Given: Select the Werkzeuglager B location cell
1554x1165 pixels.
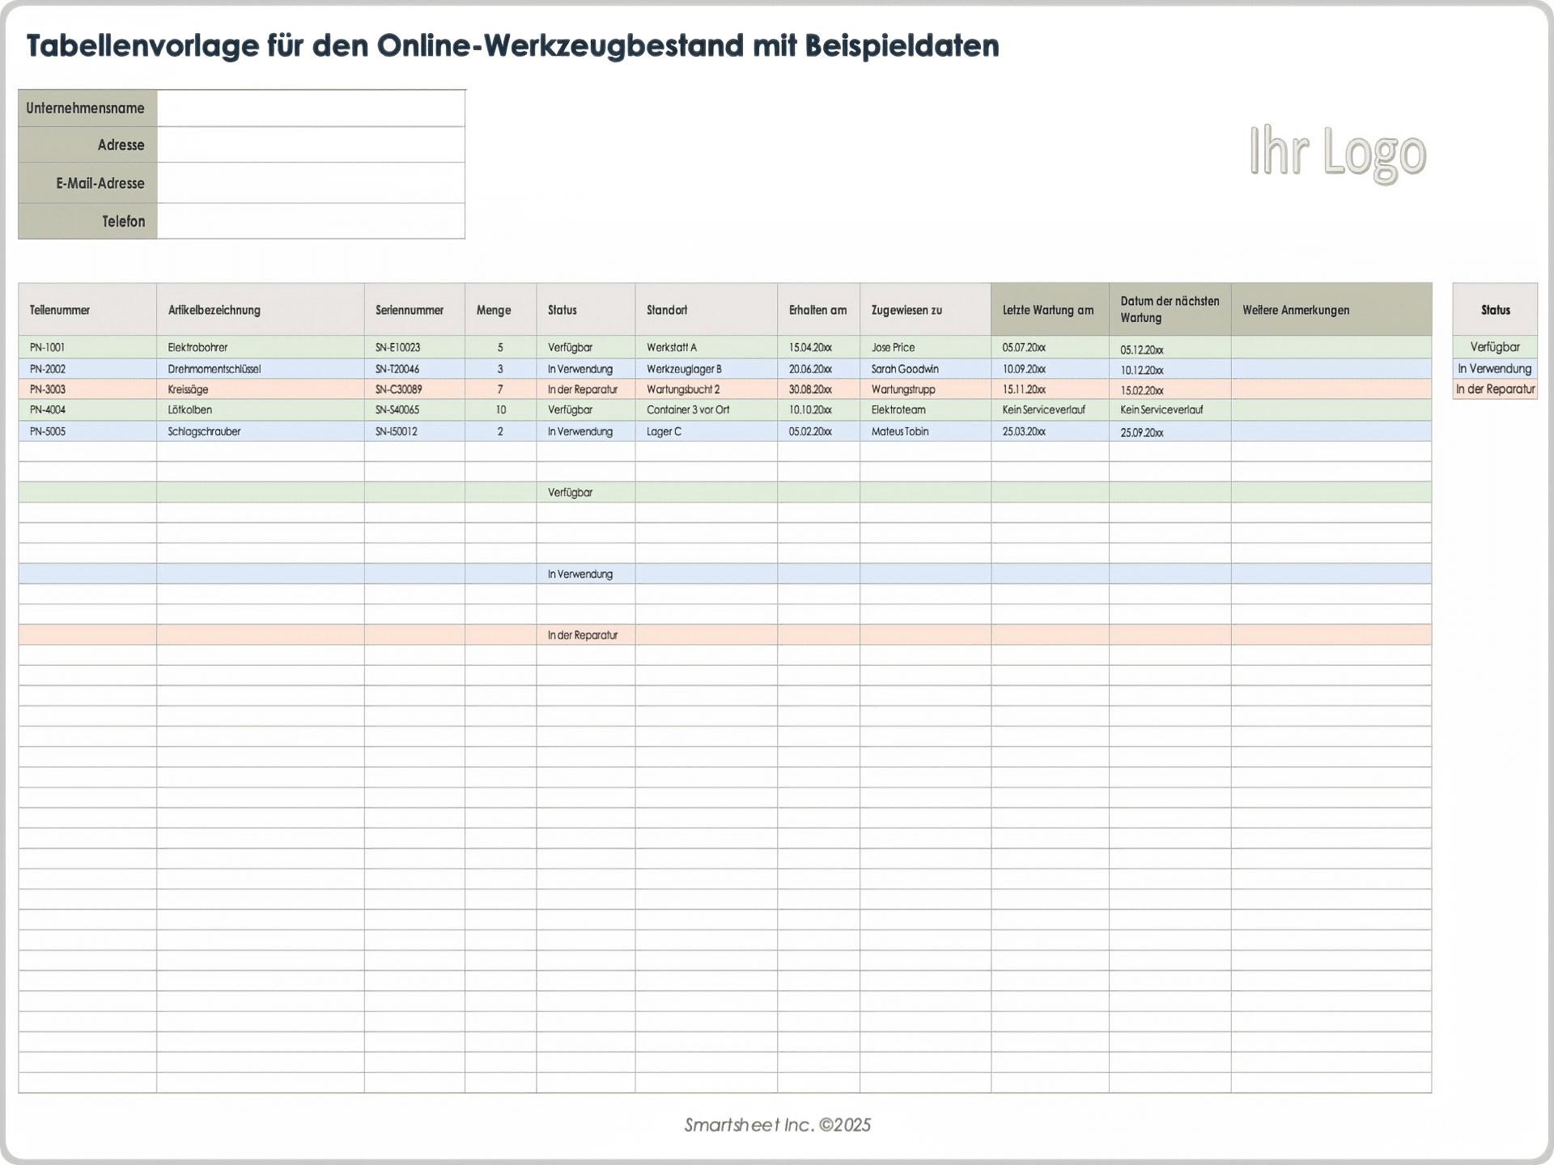Looking at the screenshot, I should tap(705, 369).
